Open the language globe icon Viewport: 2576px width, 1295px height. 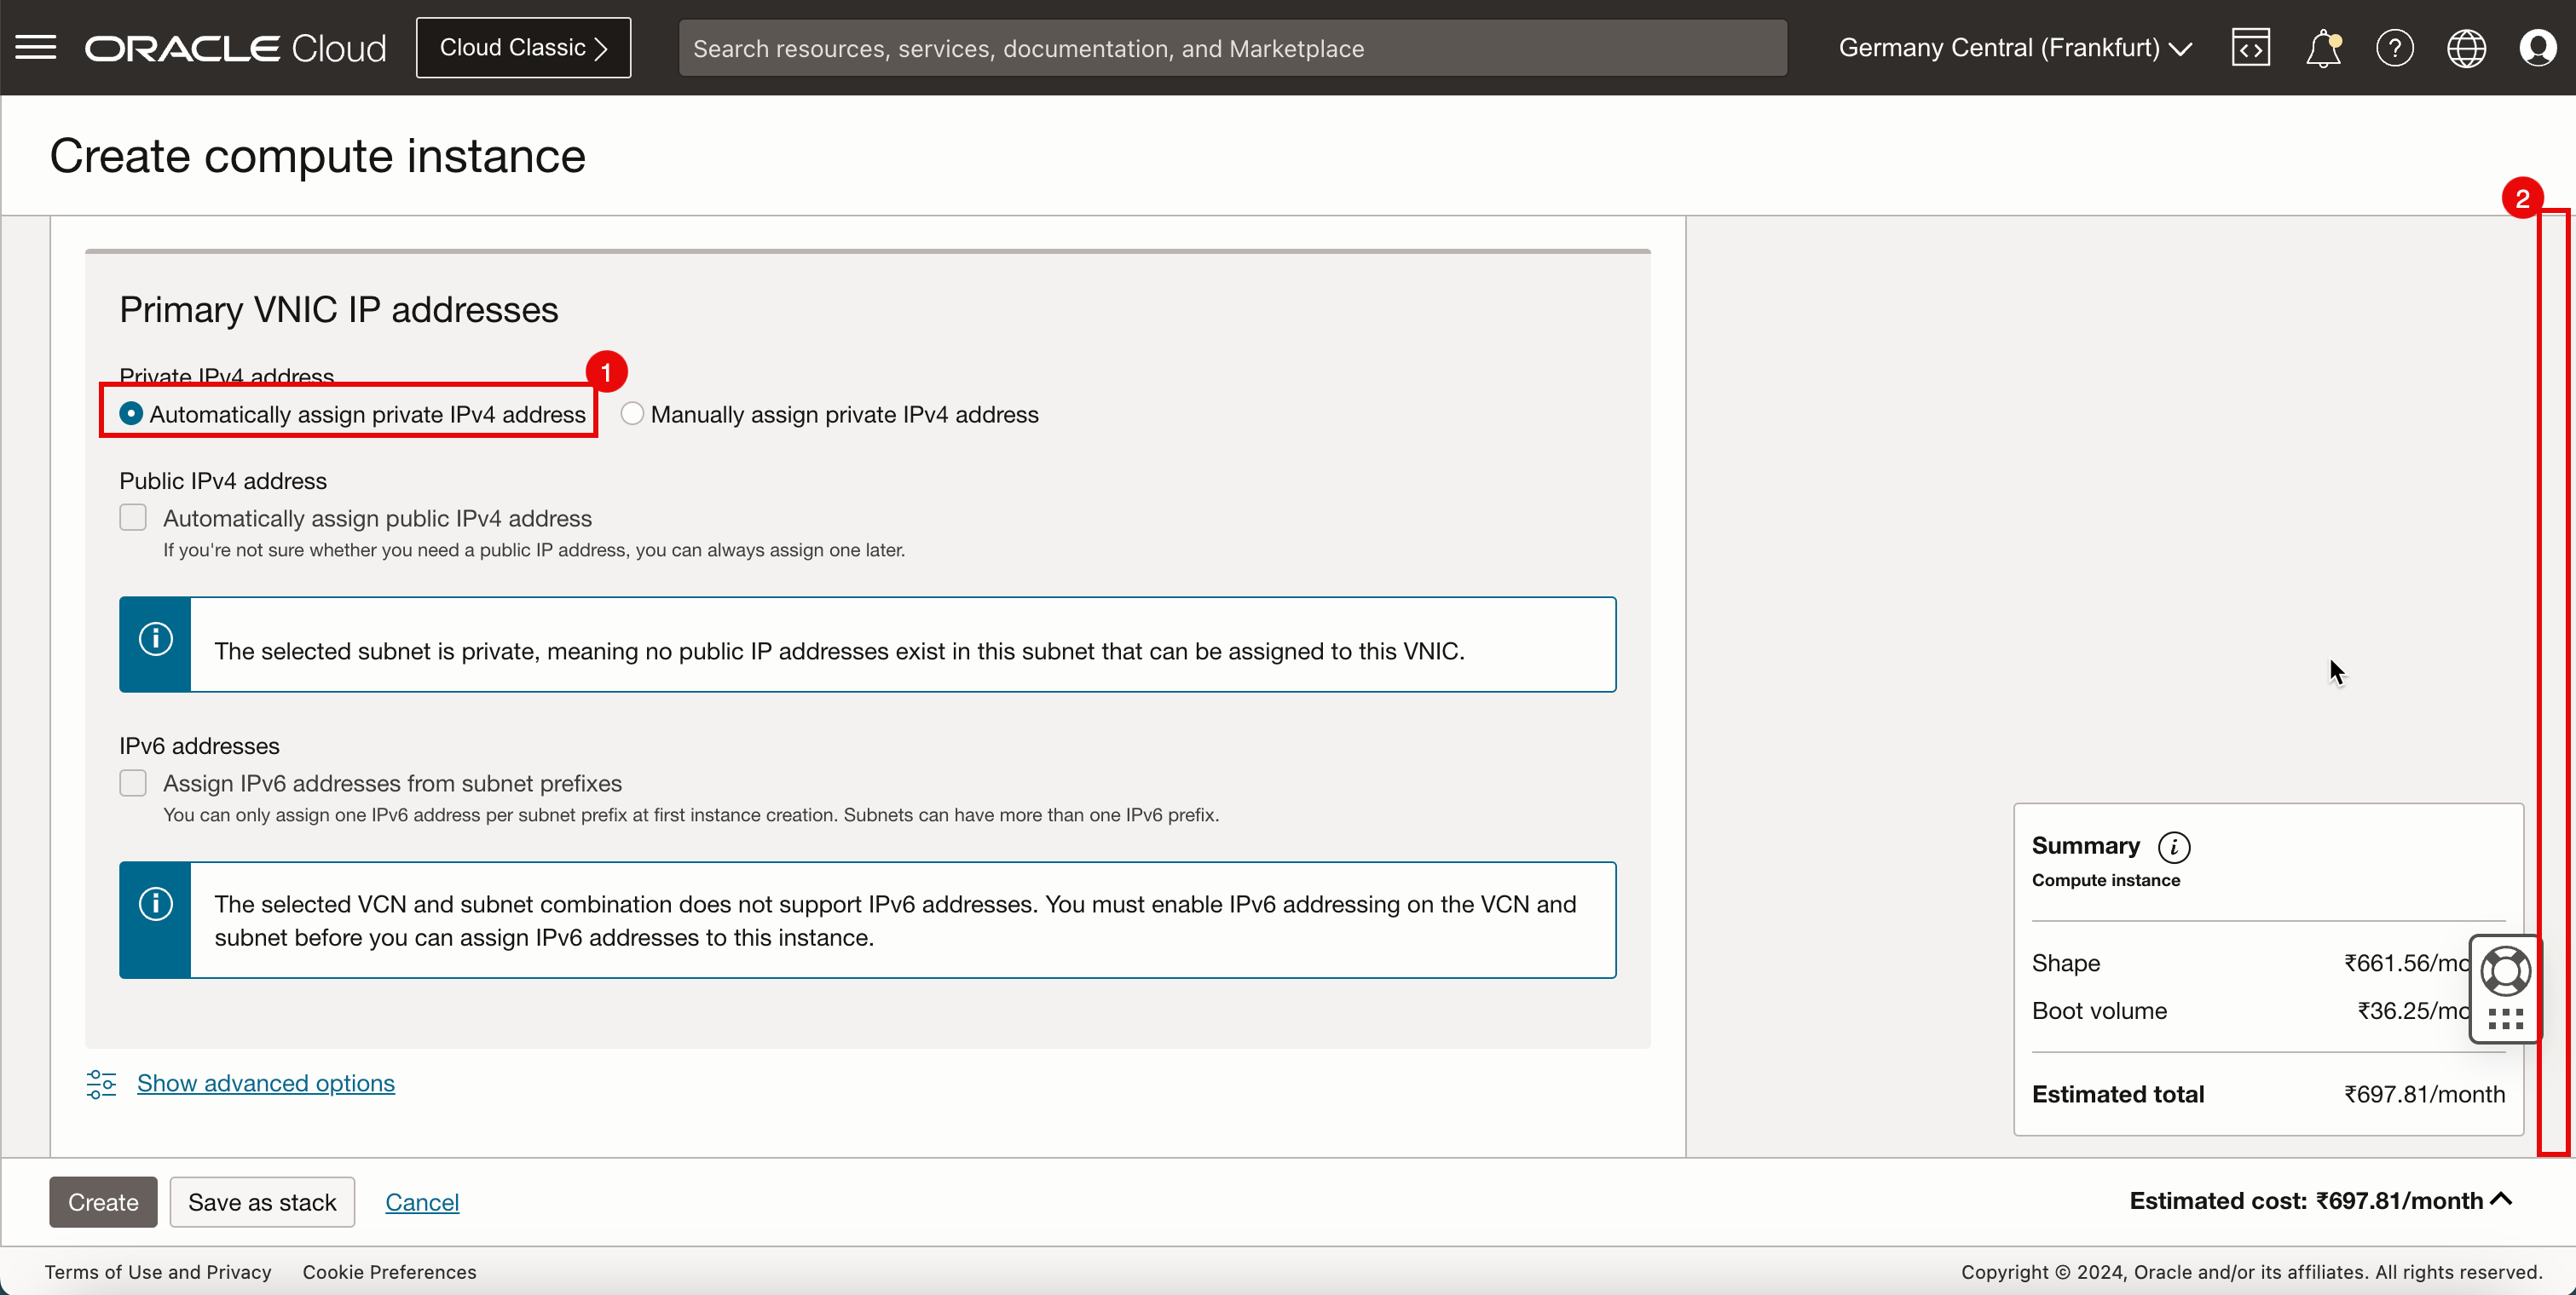[2466, 48]
